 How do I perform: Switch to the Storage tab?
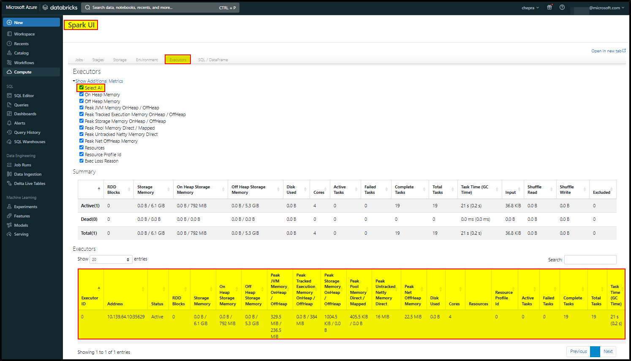[x=120, y=60]
